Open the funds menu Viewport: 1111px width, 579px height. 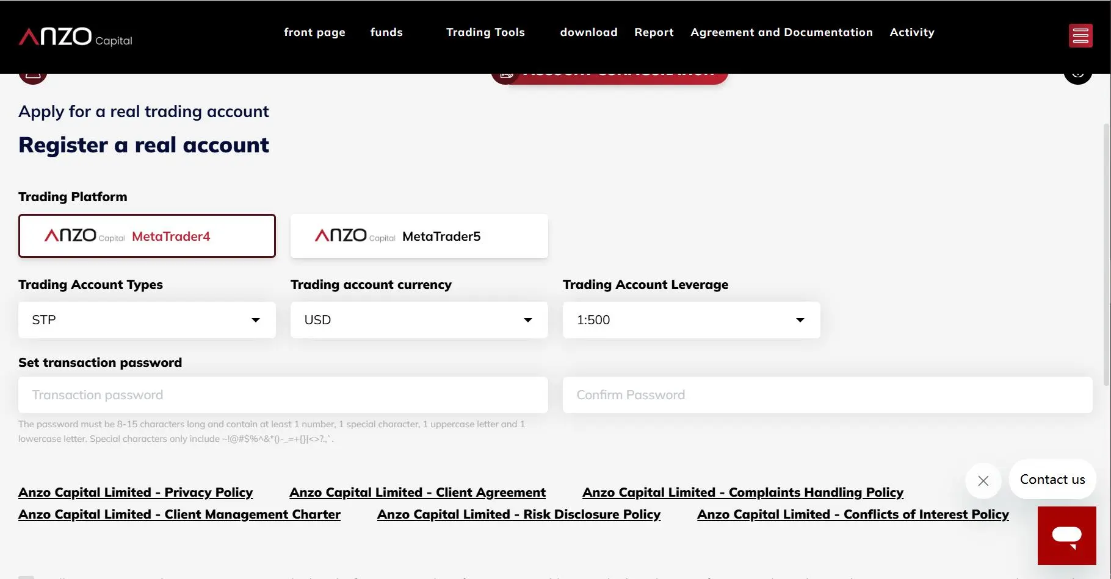(x=386, y=32)
